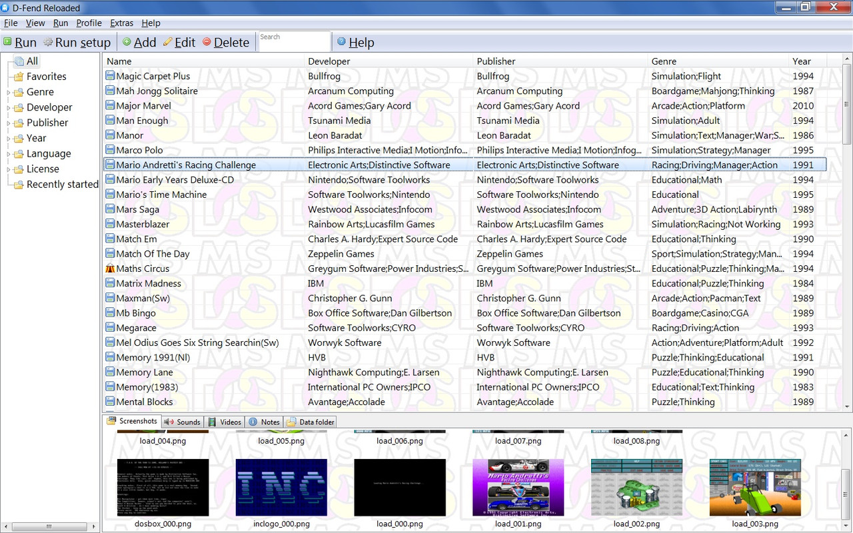
Task: Open the Extras menu
Action: (121, 23)
